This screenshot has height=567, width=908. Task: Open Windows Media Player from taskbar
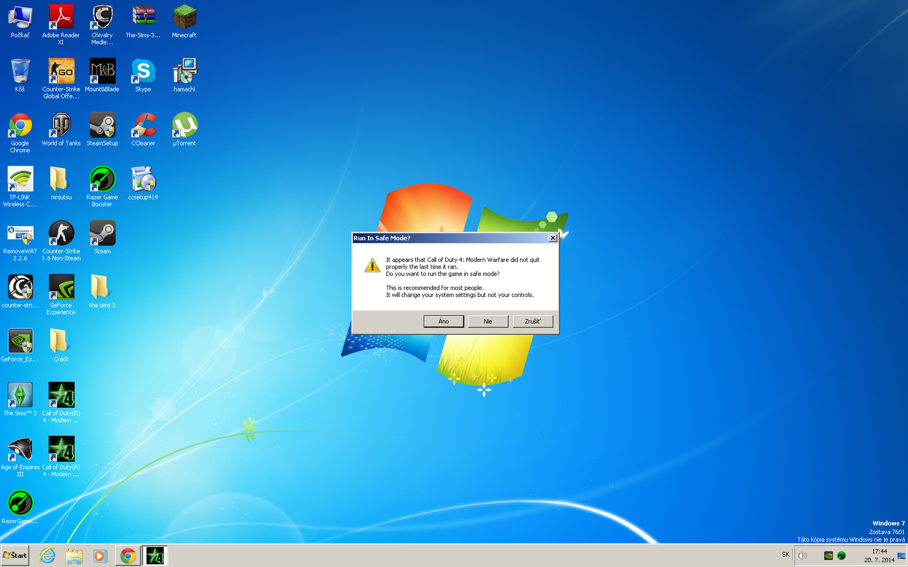click(x=100, y=556)
